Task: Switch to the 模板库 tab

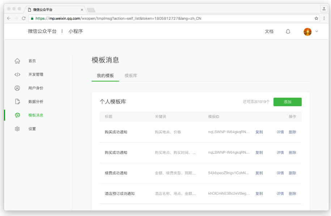Action: tap(131, 76)
